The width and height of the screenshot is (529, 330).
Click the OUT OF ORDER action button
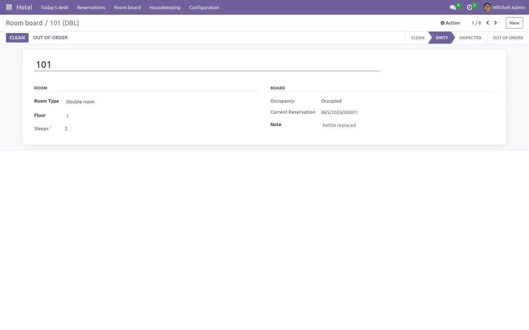[x=50, y=38]
